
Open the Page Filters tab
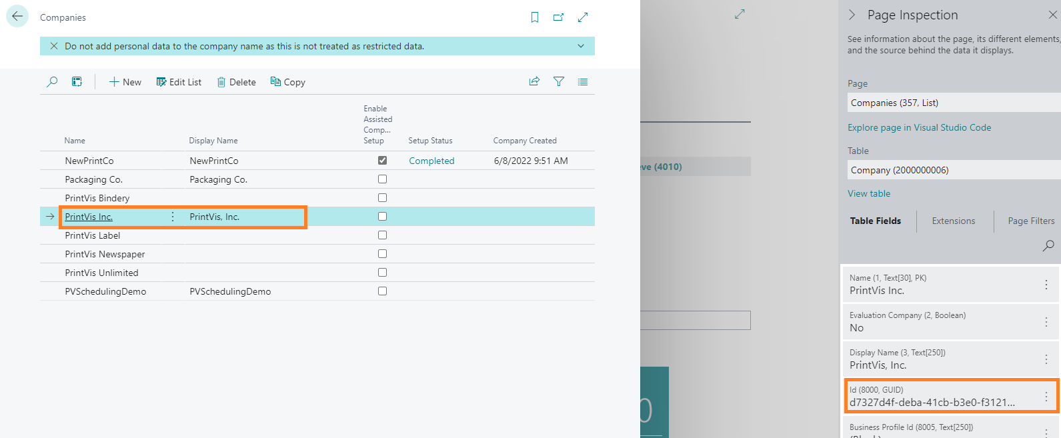pos(1031,221)
